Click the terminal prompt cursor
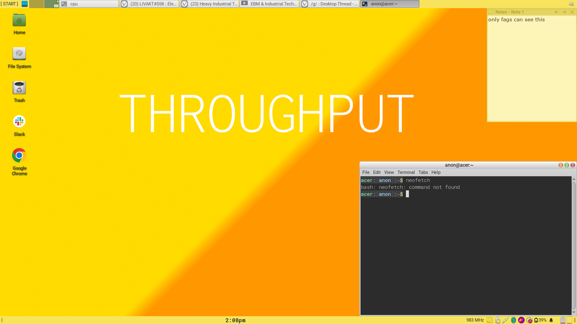Image resolution: width=577 pixels, height=324 pixels. pyautogui.click(x=407, y=194)
